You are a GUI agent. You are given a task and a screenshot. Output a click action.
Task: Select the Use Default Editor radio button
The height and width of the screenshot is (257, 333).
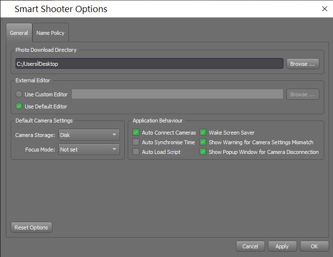pyautogui.click(x=19, y=106)
